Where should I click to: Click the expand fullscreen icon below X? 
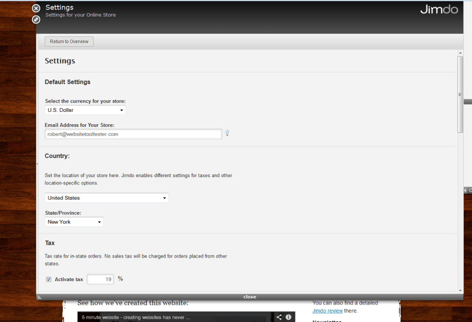pos(36,19)
